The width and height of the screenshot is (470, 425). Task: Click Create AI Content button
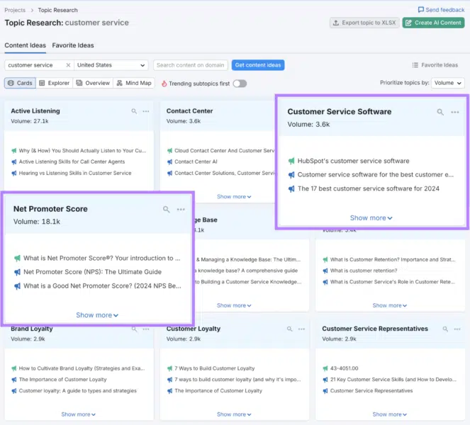coord(433,23)
